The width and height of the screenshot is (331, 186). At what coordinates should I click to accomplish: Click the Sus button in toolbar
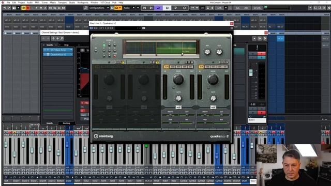click(238, 8)
